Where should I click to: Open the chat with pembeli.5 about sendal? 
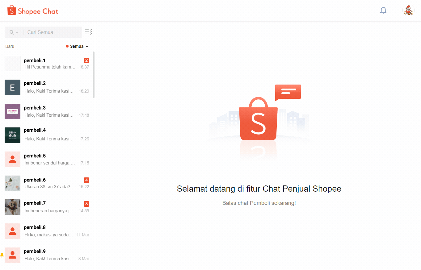46,159
